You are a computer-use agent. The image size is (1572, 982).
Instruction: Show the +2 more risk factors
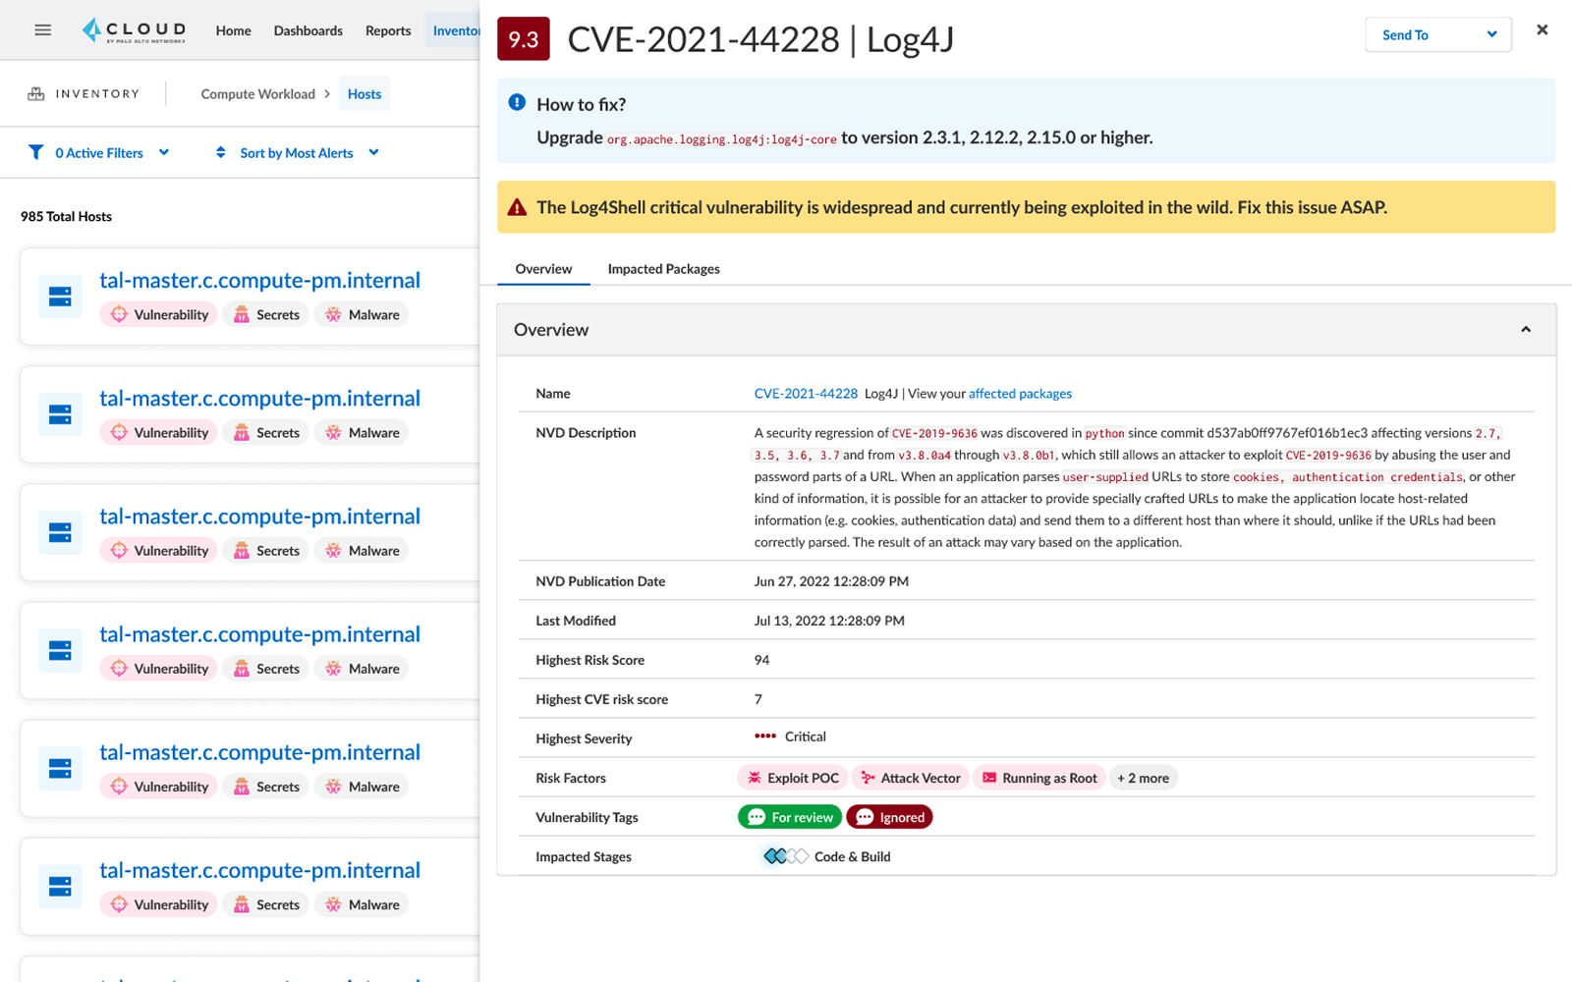coord(1143,778)
